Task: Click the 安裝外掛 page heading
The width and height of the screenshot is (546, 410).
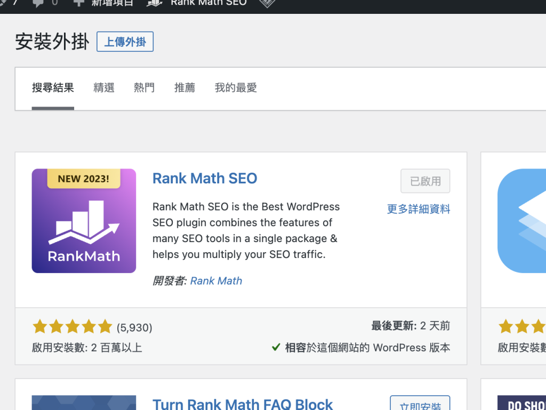Action: pos(52,42)
